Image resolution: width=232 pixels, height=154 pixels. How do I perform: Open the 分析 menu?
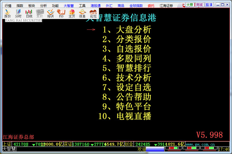click(x=43, y=6)
